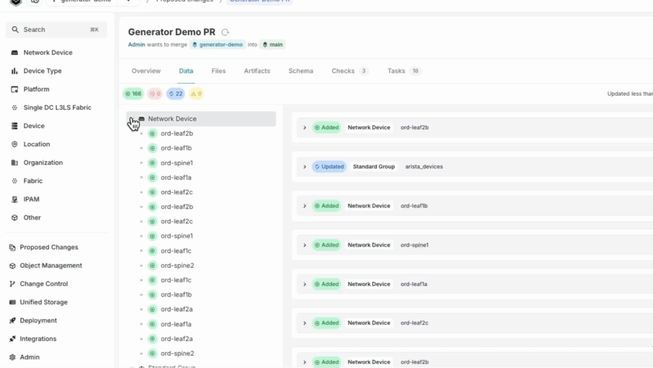The height and width of the screenshot is (368, 653).
Task: Expand the Added Network Device ord-spine1 row
Action: [305, 245]
